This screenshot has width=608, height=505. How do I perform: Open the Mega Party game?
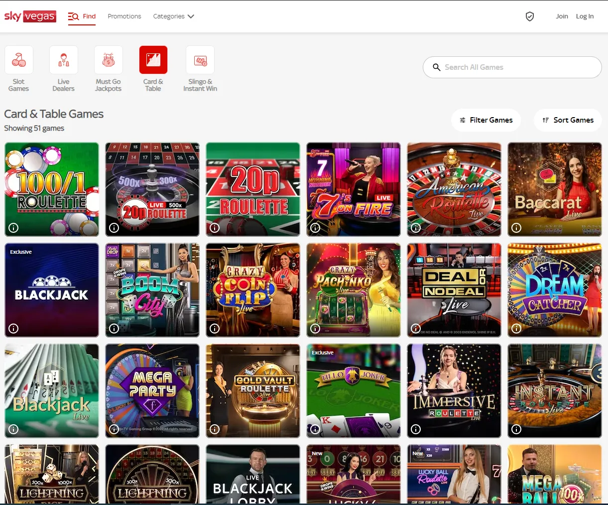pos(152,391)
